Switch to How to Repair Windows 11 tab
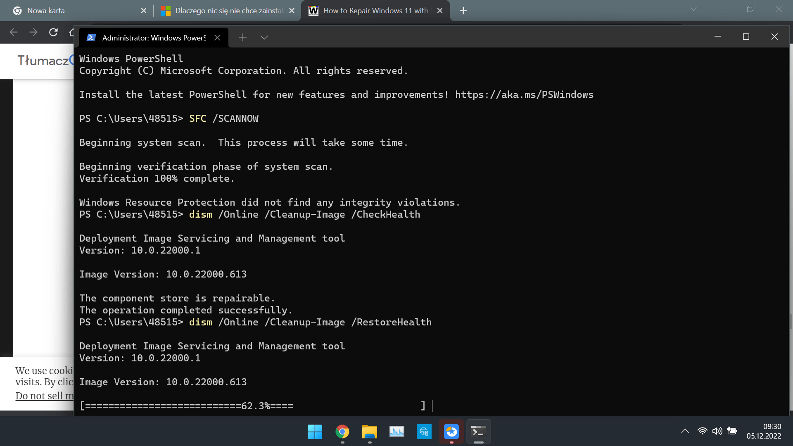 [x=375, y=11]
